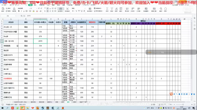Open the Fill tool
This screenshot has height=110, width=197.
coord(121,9)
